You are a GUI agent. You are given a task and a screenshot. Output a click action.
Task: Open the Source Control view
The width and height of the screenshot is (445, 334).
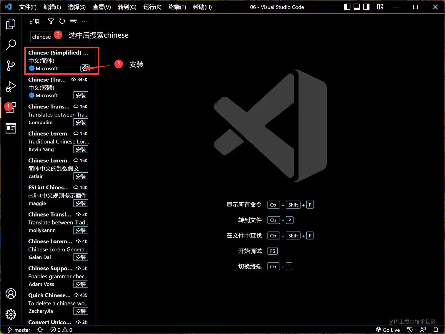11,66
